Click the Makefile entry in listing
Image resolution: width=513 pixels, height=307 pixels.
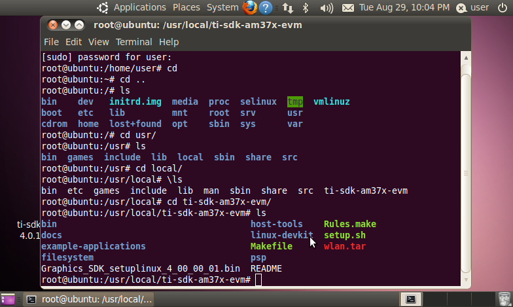pyautogui.click(x=271, y=246)
